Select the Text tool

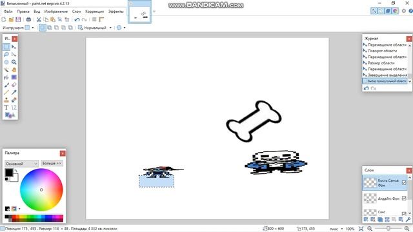(x=6, y=108)
